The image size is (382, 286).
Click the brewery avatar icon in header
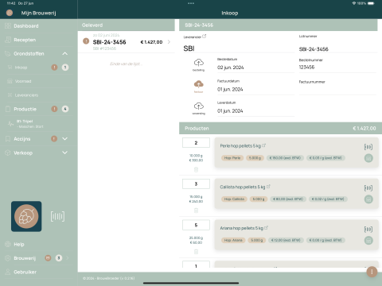click(10, 13)
